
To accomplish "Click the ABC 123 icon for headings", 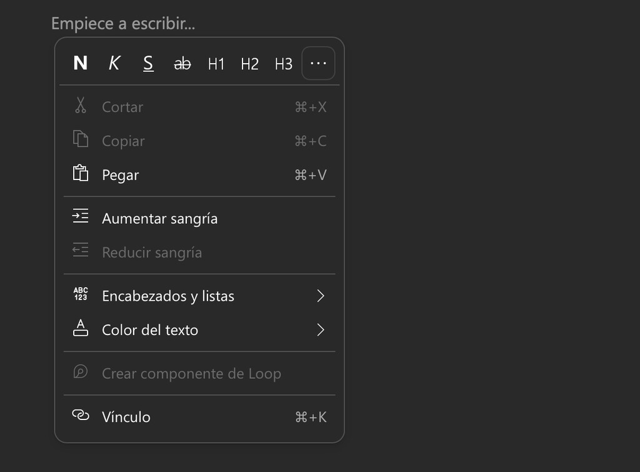I will [x=80, y=294].
